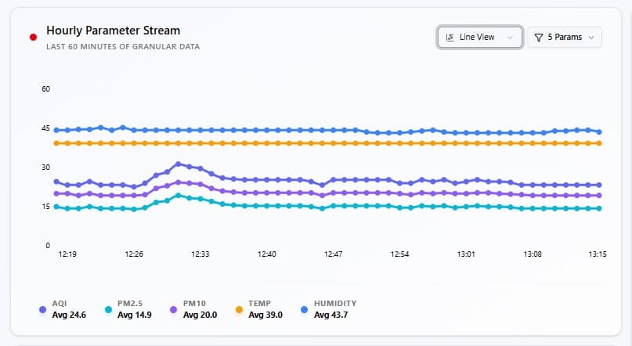Click the TEMP orange legend dot
Screen dimensions: 632x346
[239, 309]
